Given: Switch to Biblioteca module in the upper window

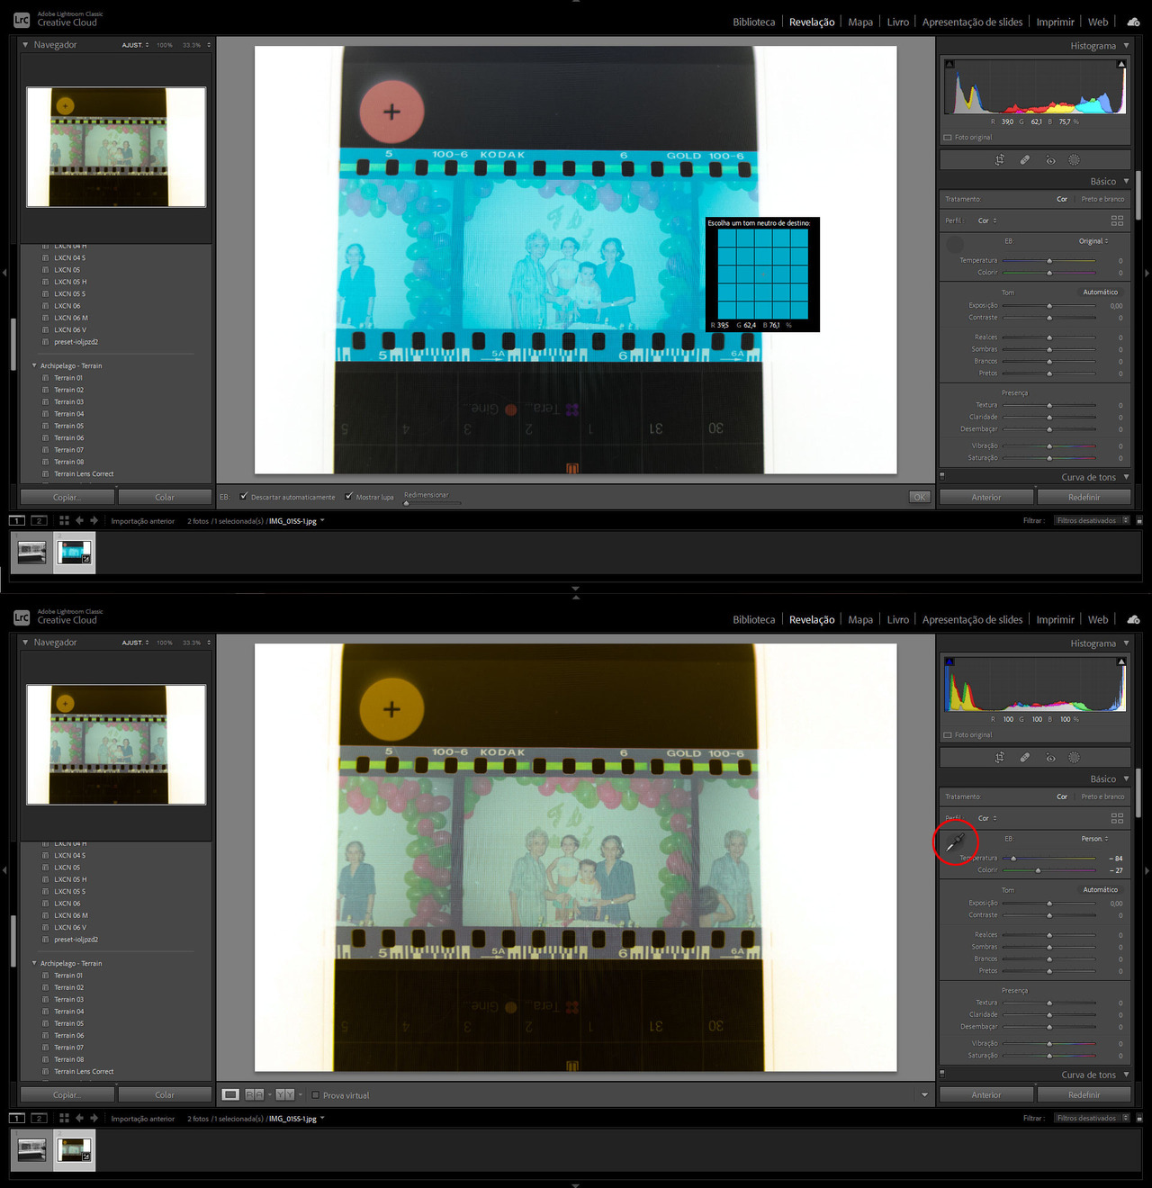Looking at the screenshot, I should tap(753, 22).
